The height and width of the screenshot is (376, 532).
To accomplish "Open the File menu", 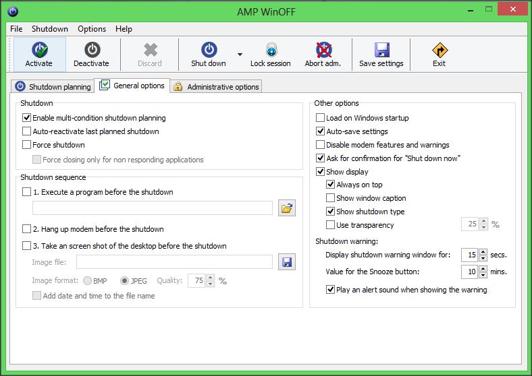I will (x=16, y=29).
